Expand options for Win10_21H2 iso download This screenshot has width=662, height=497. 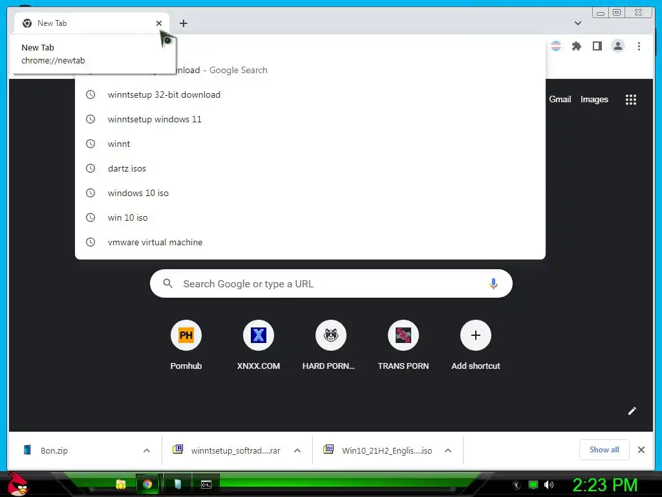[448, 450]
